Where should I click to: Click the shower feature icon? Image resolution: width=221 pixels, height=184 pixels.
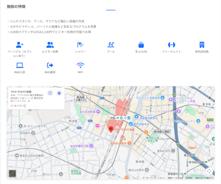click(x=80, y=45)
